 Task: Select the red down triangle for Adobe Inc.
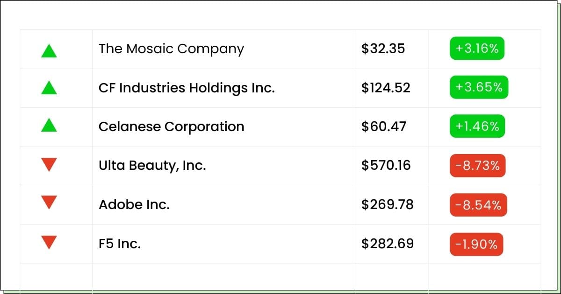[x=49, y=203]
